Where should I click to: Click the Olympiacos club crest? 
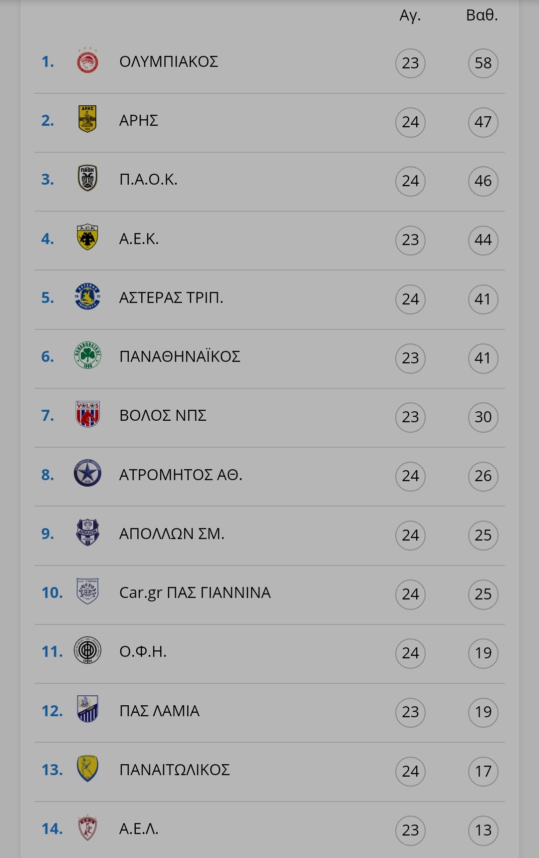tap(87, 61)
